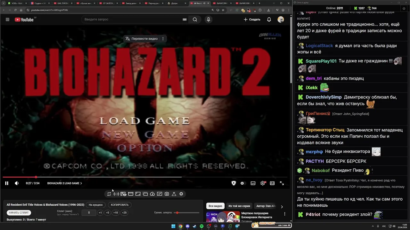Add +1 minute to split

point(100,213)
